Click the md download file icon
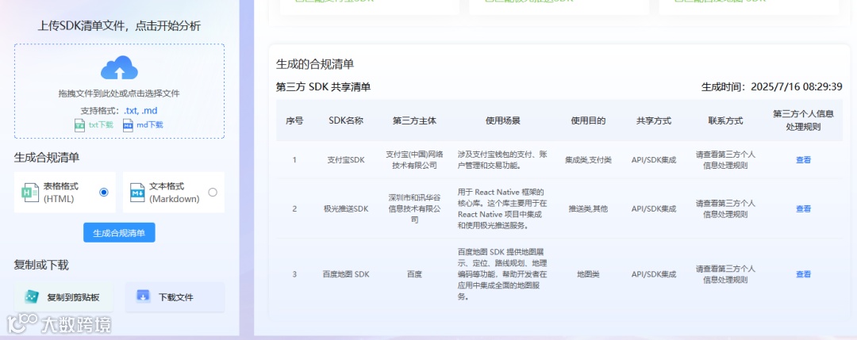The width and height of the screenshot is (857, 340). (x=128, y=125)
